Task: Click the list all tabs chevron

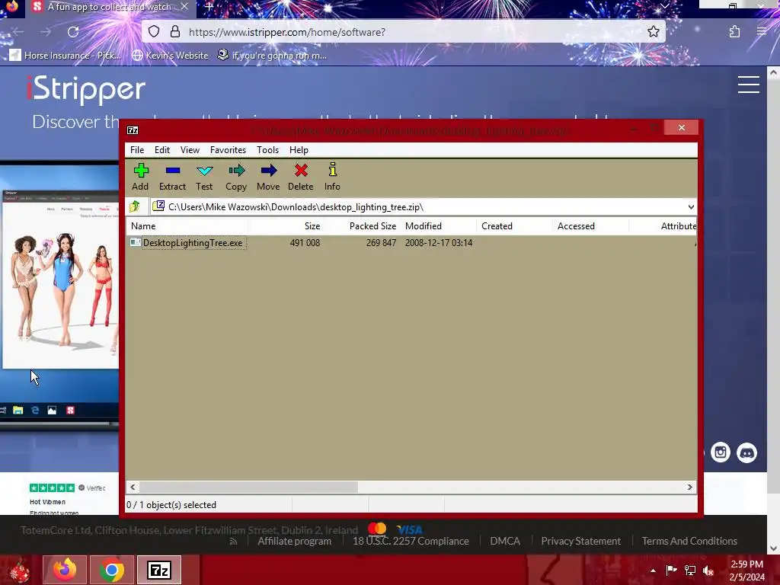Action: click(664, 6)
